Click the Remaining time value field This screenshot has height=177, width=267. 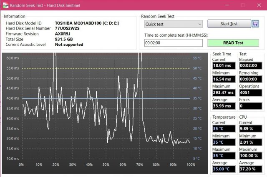pos(250,79)
